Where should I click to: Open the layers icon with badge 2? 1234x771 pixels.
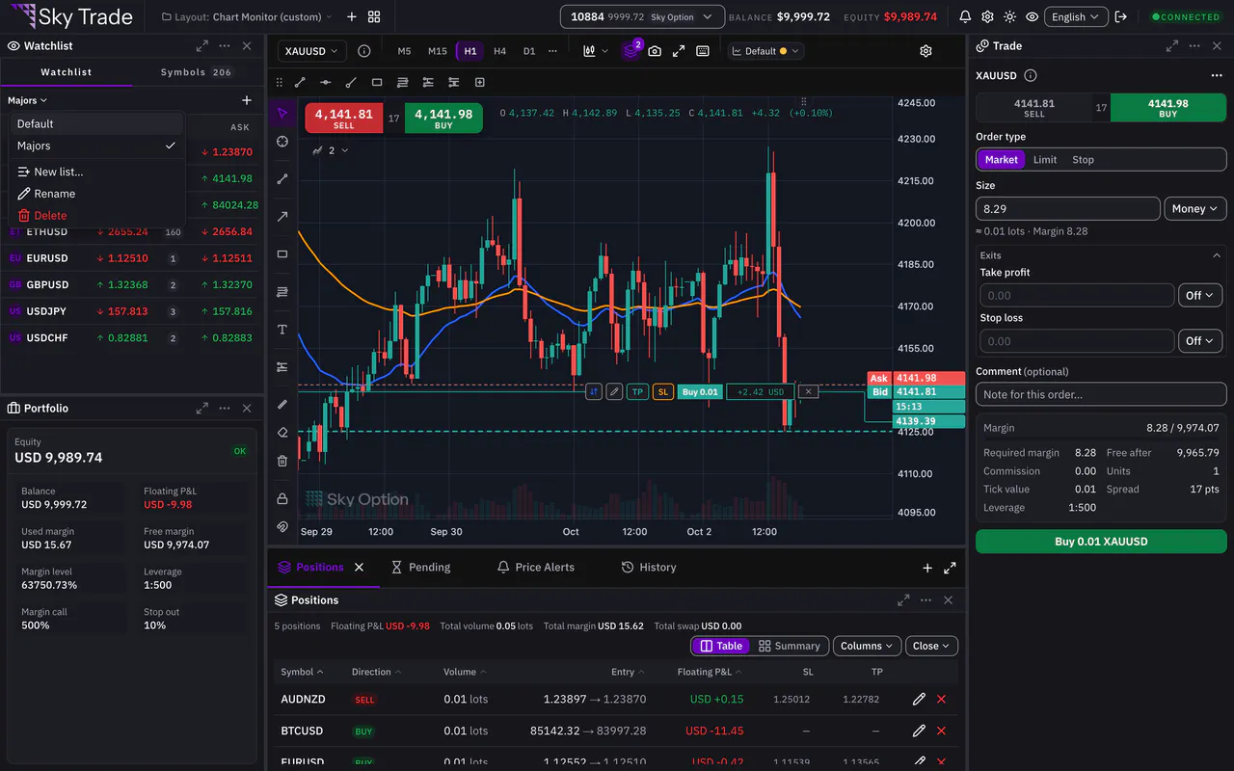pyautogui.click(x=630, y=51)
